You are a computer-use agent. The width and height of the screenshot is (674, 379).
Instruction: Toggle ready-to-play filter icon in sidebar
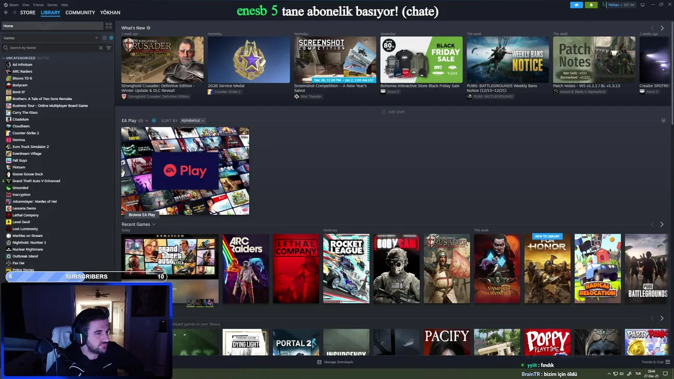[111, 38]
